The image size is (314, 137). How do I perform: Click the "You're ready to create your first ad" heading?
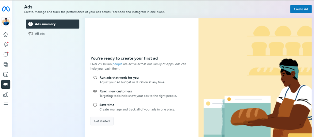(x=124, y=58)
